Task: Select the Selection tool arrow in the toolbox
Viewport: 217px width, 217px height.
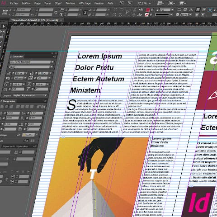Action: (x=4, y=27)
